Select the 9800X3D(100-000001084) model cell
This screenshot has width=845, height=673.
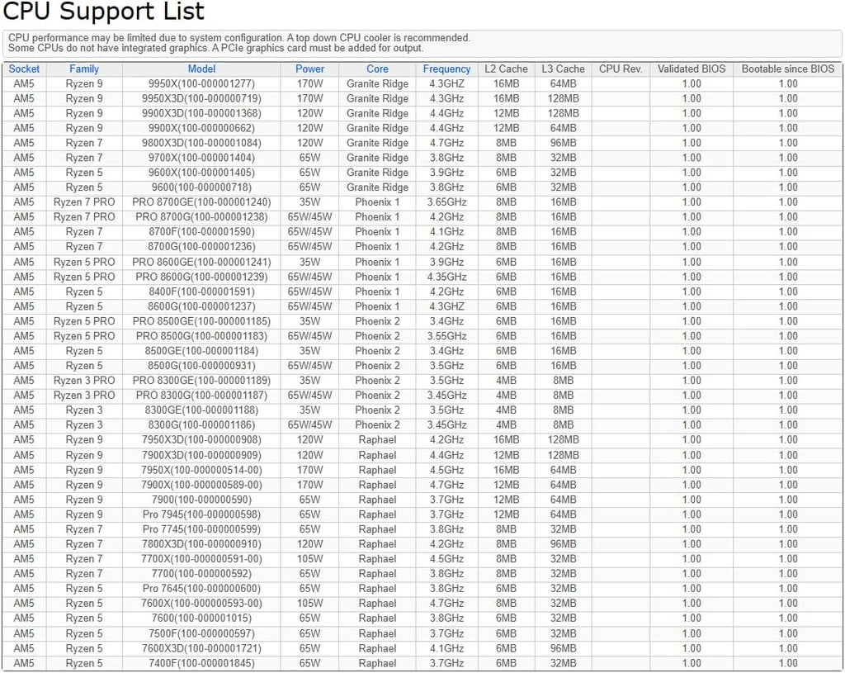click(201, 143)
